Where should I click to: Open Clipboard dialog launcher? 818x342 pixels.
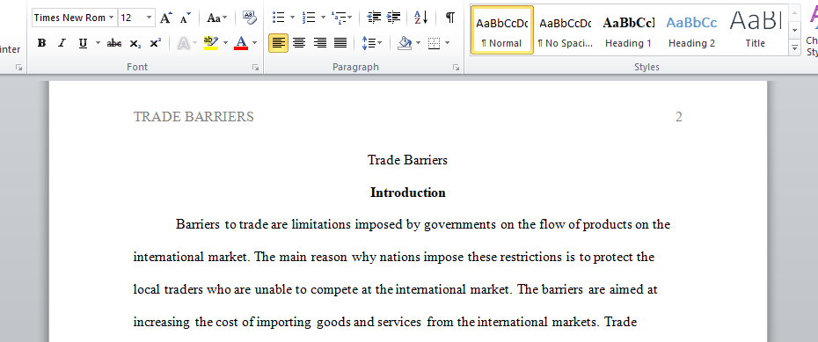[18, 68]
